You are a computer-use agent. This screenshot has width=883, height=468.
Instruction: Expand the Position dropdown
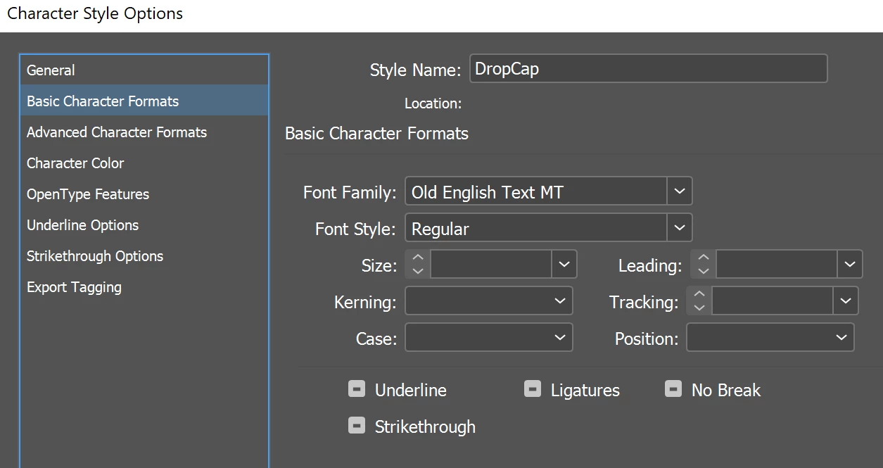pyautogui.click(x=770, y=338)
